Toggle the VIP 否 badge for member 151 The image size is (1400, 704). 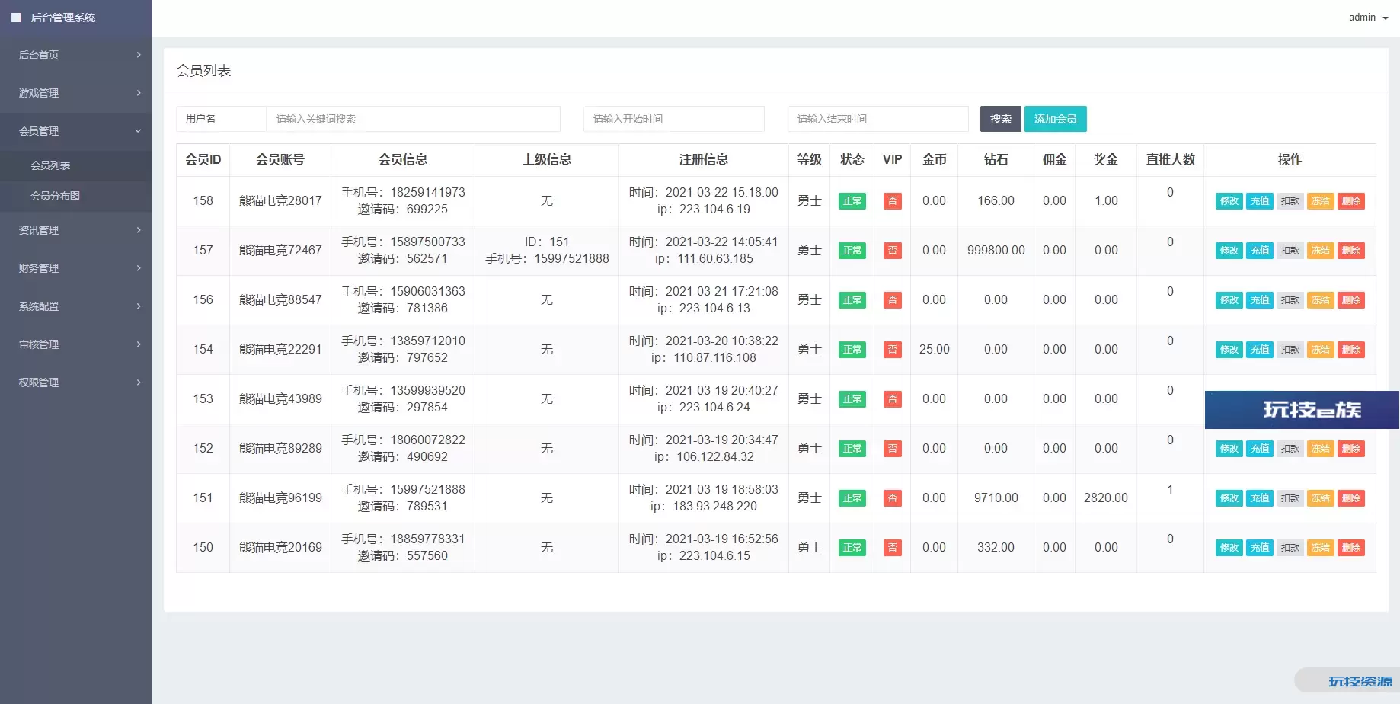tap(892, 498)
